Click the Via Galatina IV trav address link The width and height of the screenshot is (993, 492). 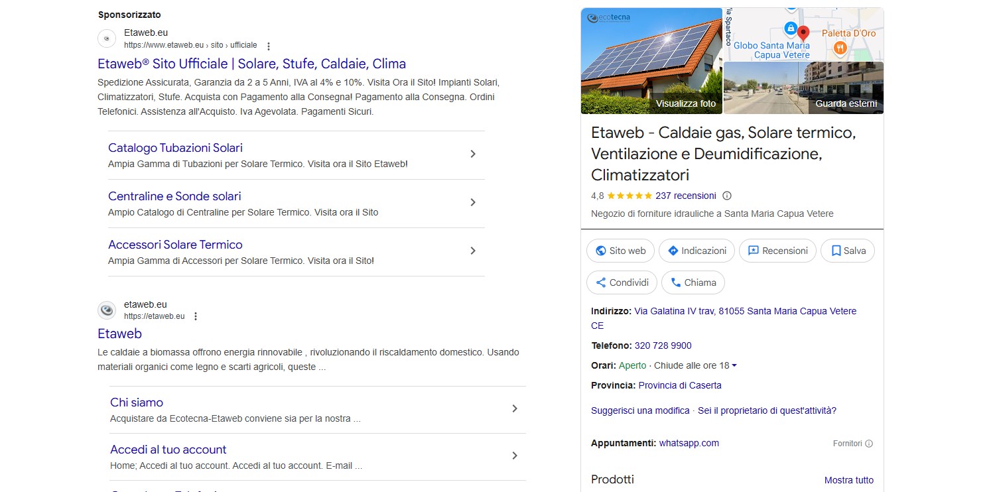(x=724, y=318)
